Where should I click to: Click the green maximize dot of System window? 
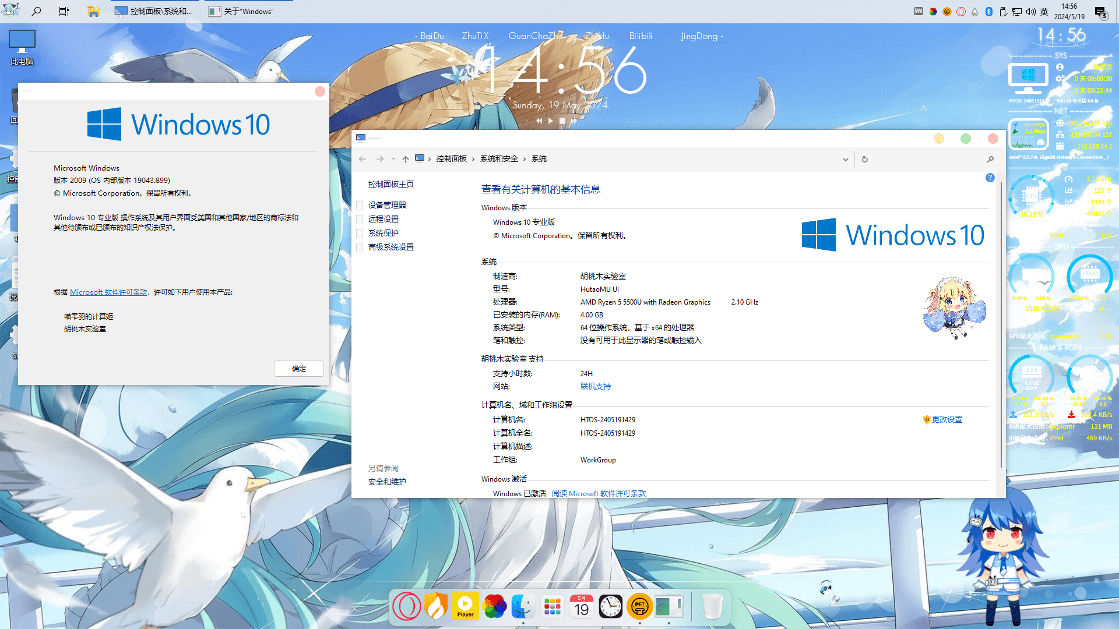tap(966, 139)
